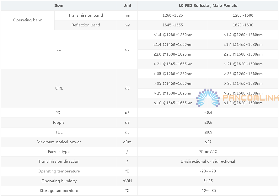Select the Unidirectional or Bidirectional cell
The height and width of the screenshot is (196, 279).
(208, 161)
